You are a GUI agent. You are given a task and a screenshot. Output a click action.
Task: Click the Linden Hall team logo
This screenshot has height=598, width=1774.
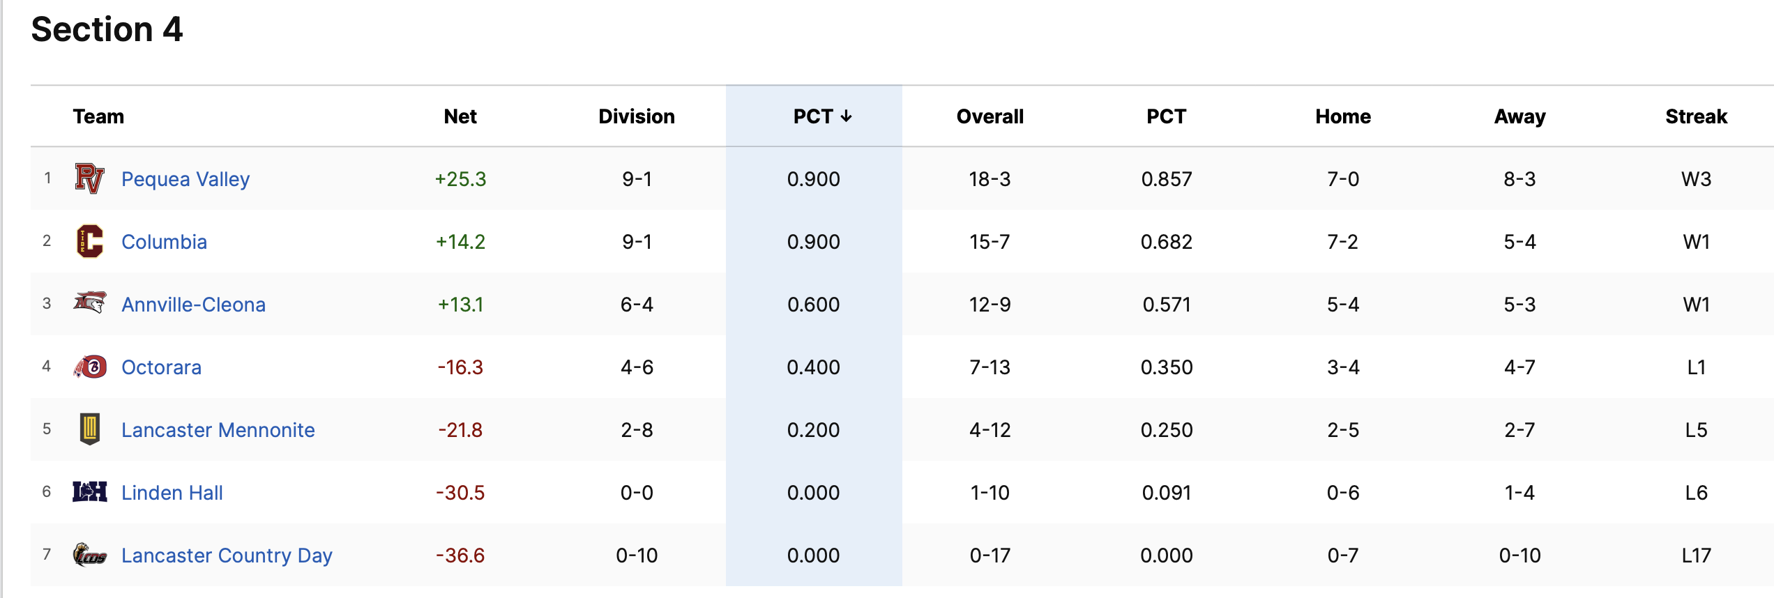(x=89, y=492)
